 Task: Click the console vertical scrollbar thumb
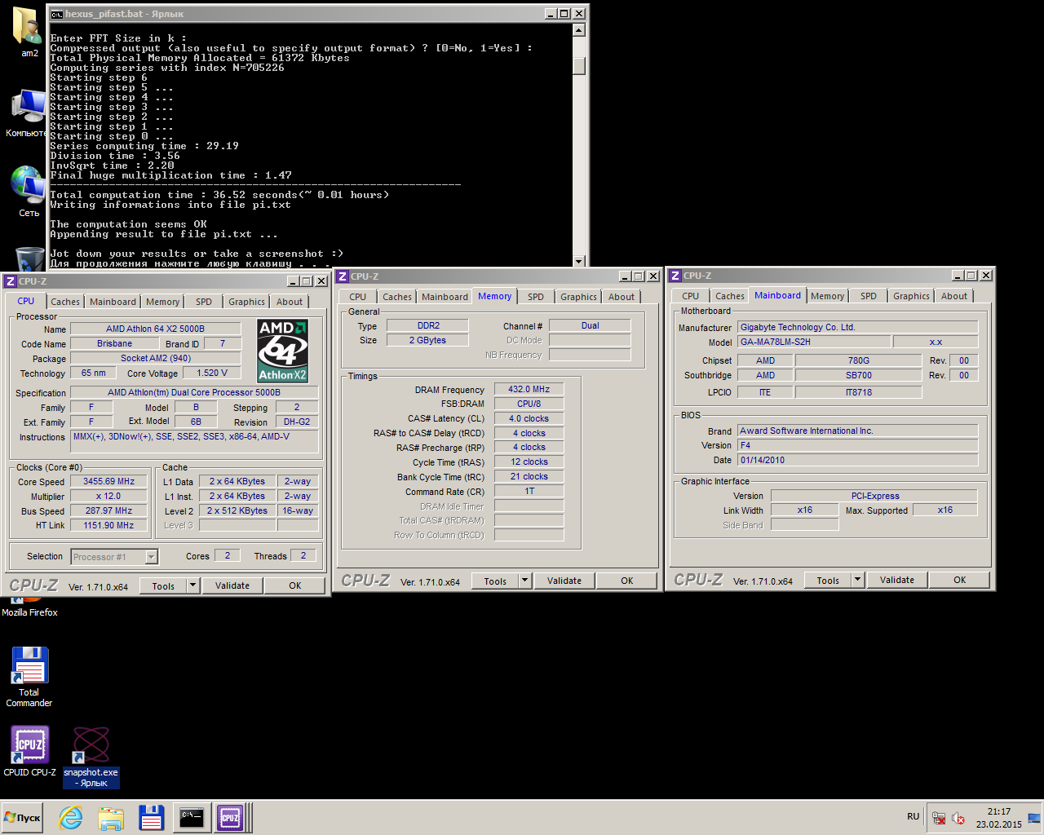click(579, 65)
